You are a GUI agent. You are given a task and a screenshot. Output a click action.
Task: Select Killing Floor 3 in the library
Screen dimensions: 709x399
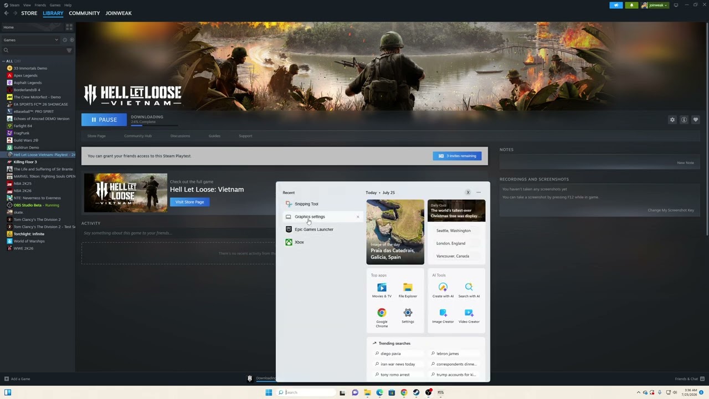[25, 162]
